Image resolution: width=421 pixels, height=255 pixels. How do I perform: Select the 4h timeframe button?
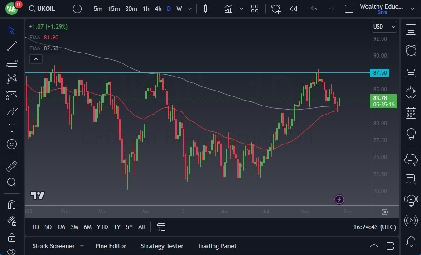(x=158, y=9)
